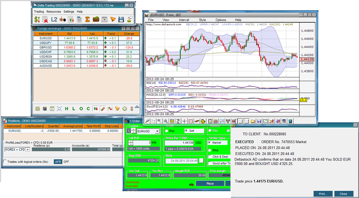Click the Print button in confirmation dialog
This screenshot has width=359, height=198.
point(323,194)
